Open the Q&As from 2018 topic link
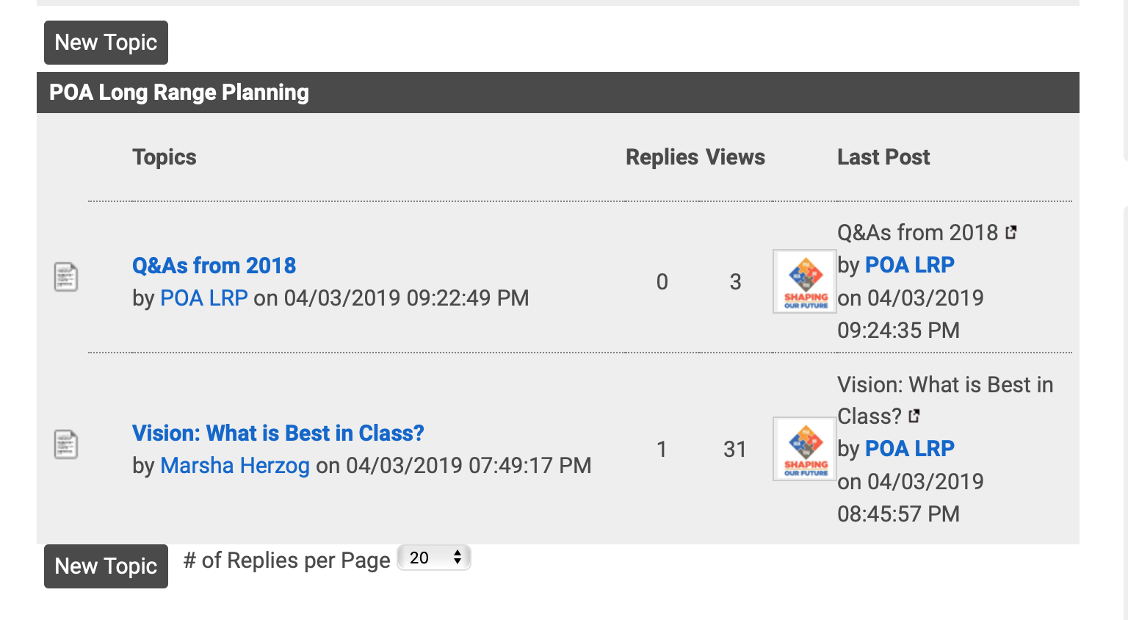 (214, 265)
